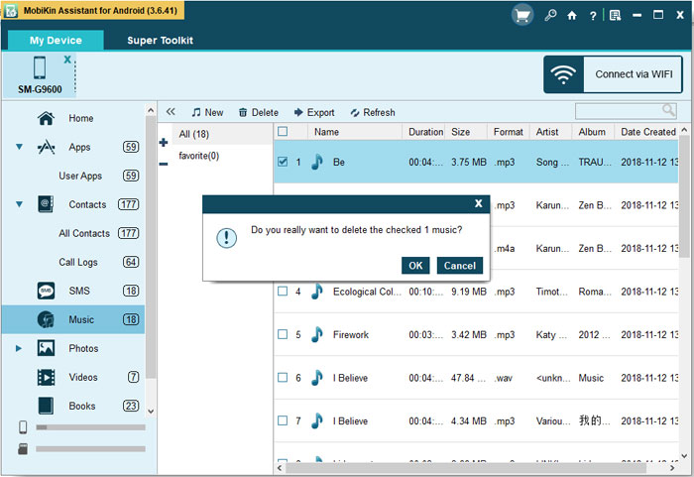Click the magnifier search icon
This screenshot has width=694, height=477.
[669, 110]
